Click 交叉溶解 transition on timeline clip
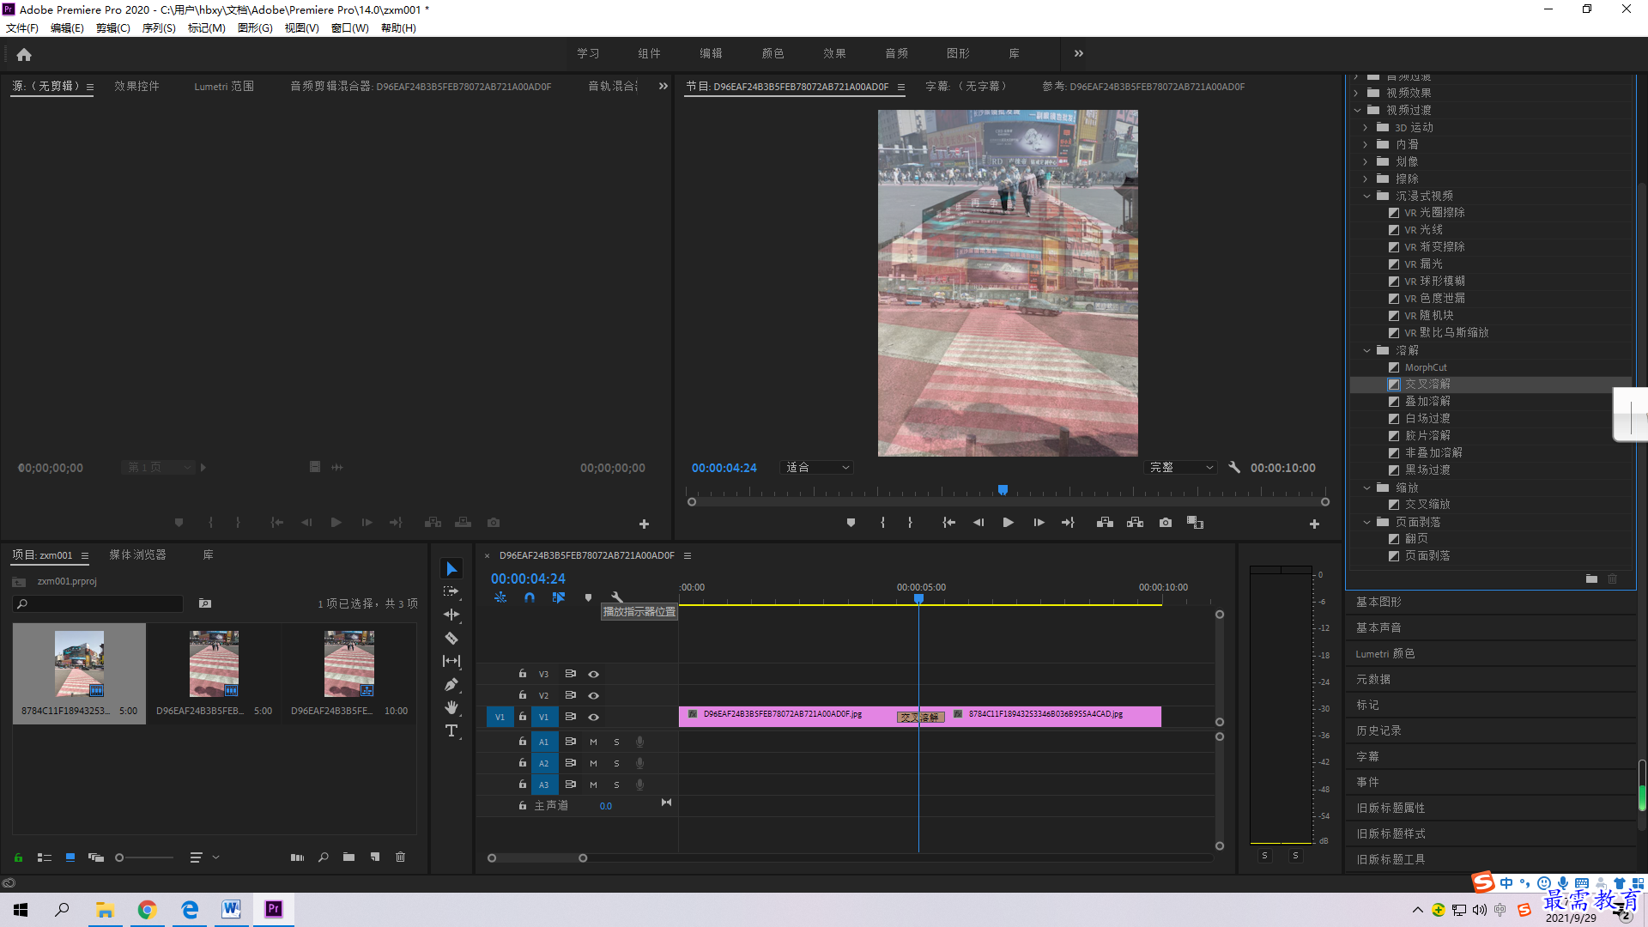The height and width of the screenshot is (927, 1648). coord(920,718)
